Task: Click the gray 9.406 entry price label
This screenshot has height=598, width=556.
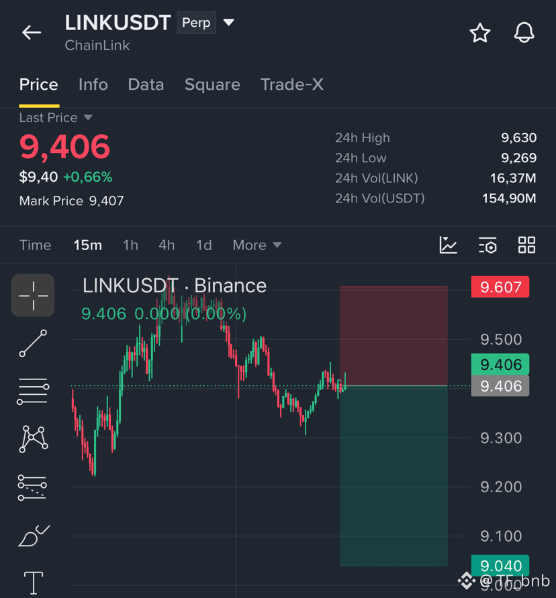Action: tap(500, 386)
